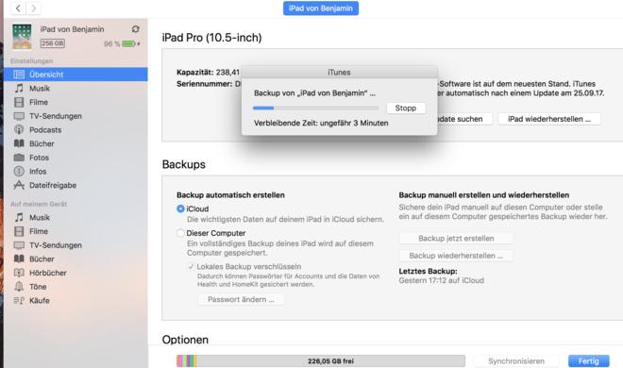
Task: Click the Hörbücher audiobook icon
Action: pyautogui.click(x=19, y=273)
